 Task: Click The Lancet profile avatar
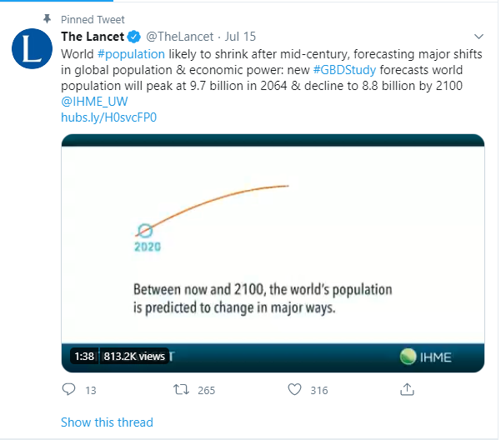[32, 48]
